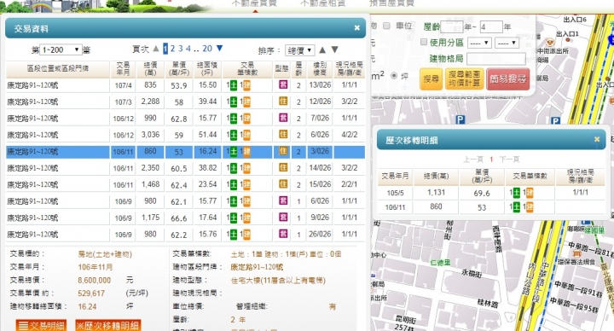The height and width of the screenshot is (331, 614).
Task: Click the 總價(萬) column header in 交易資料
Action: [x=150, y=68]
